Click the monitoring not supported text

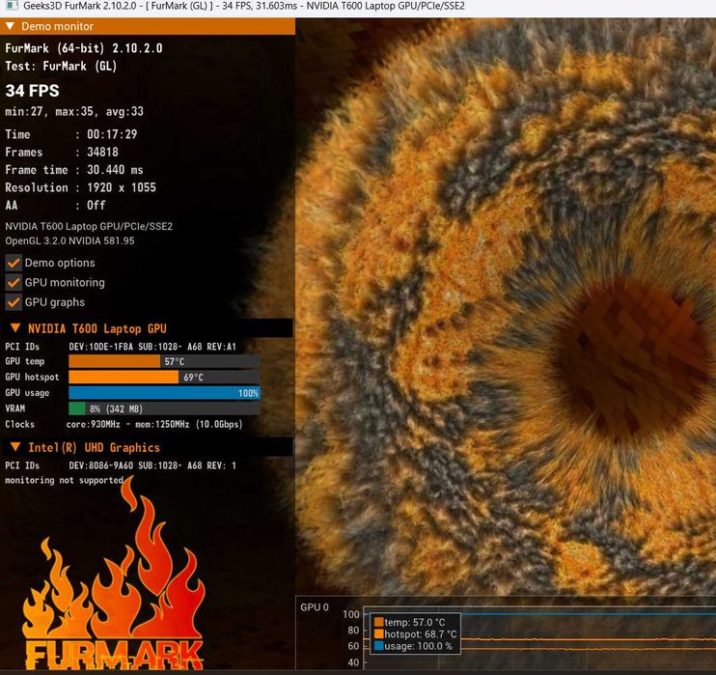pos(65,480)
